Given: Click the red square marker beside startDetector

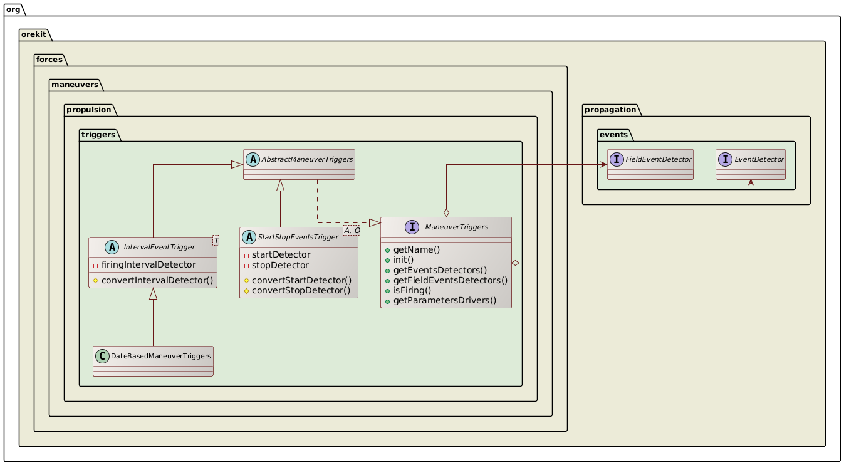Looking at the screenshot, I should point(246,255).
